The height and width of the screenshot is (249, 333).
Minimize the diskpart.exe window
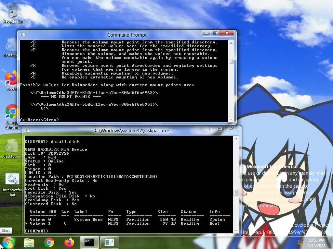tap(211, 129)
